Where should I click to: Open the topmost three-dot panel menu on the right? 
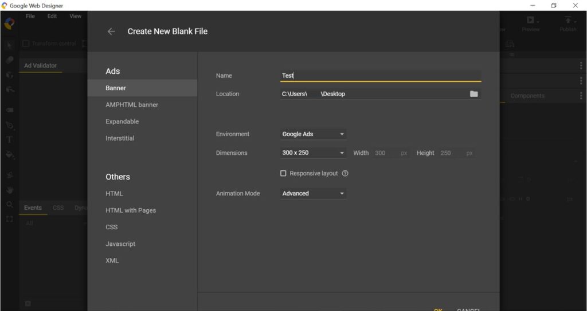(x=581, y=66)
